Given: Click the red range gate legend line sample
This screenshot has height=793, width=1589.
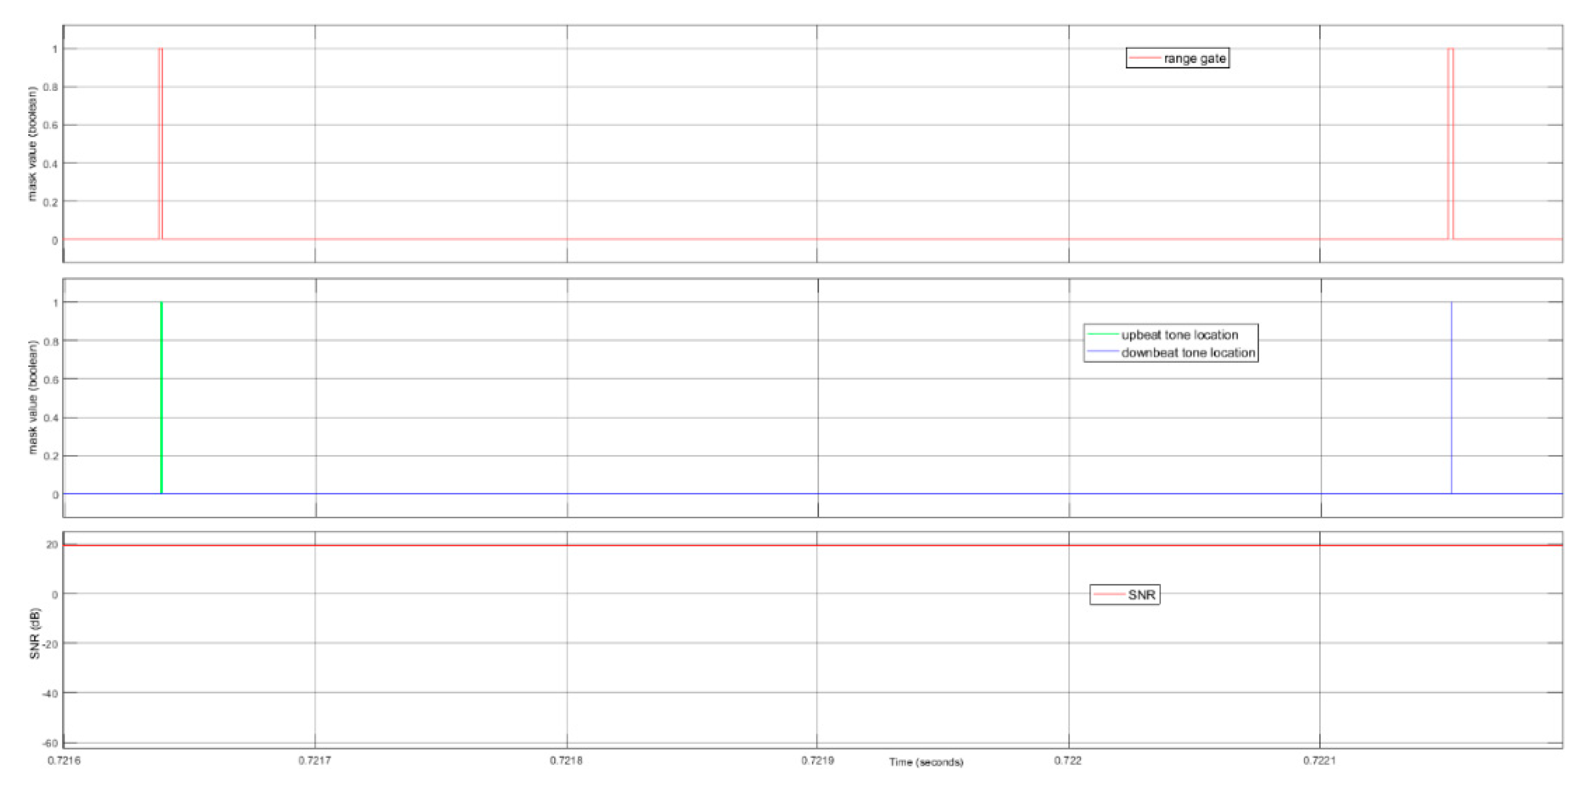Looking at the screenshot, I should (1145, 59).
